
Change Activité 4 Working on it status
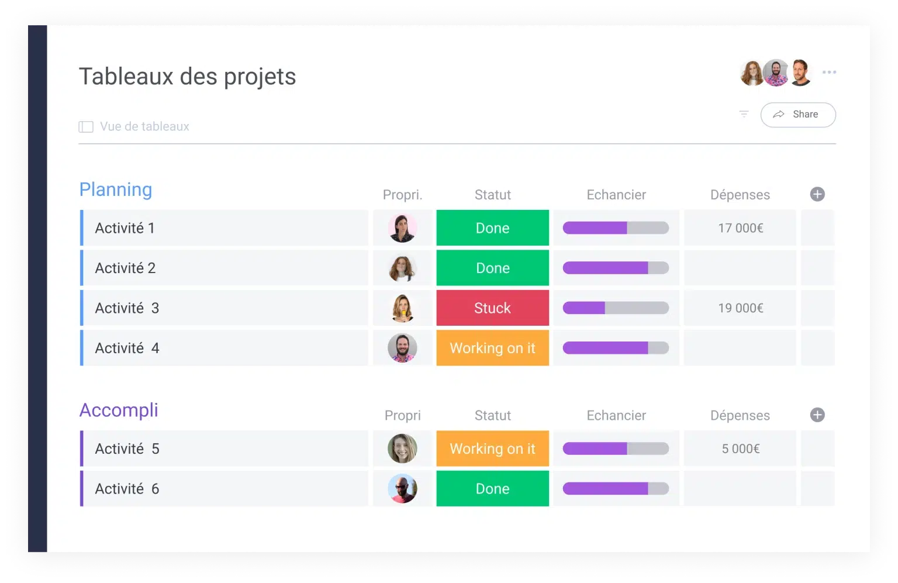pyautogui.click(x=492, y=348)
